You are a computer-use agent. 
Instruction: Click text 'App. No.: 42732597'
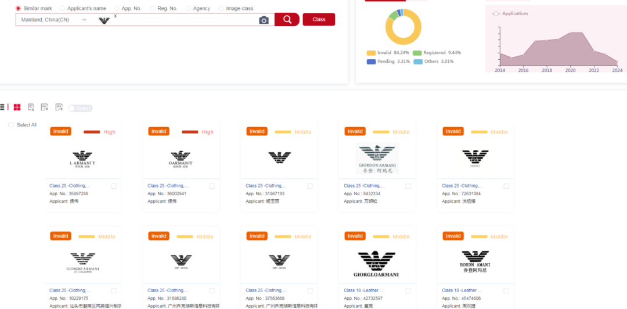click(363, 298)
